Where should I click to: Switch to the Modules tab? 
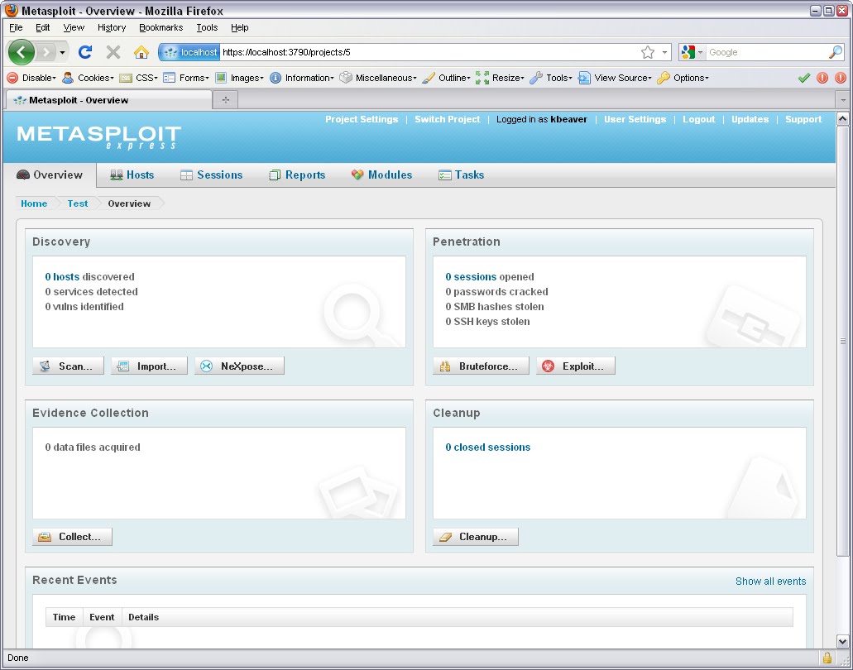382,175
